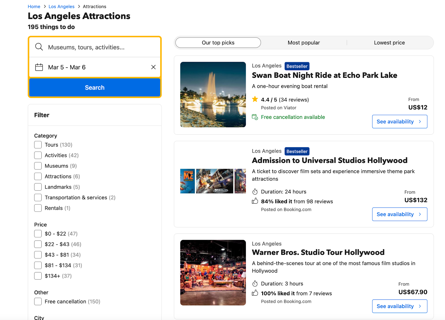
Task: Click the duration clock icon on Universal Studios listing
Action: click(255, 192)
